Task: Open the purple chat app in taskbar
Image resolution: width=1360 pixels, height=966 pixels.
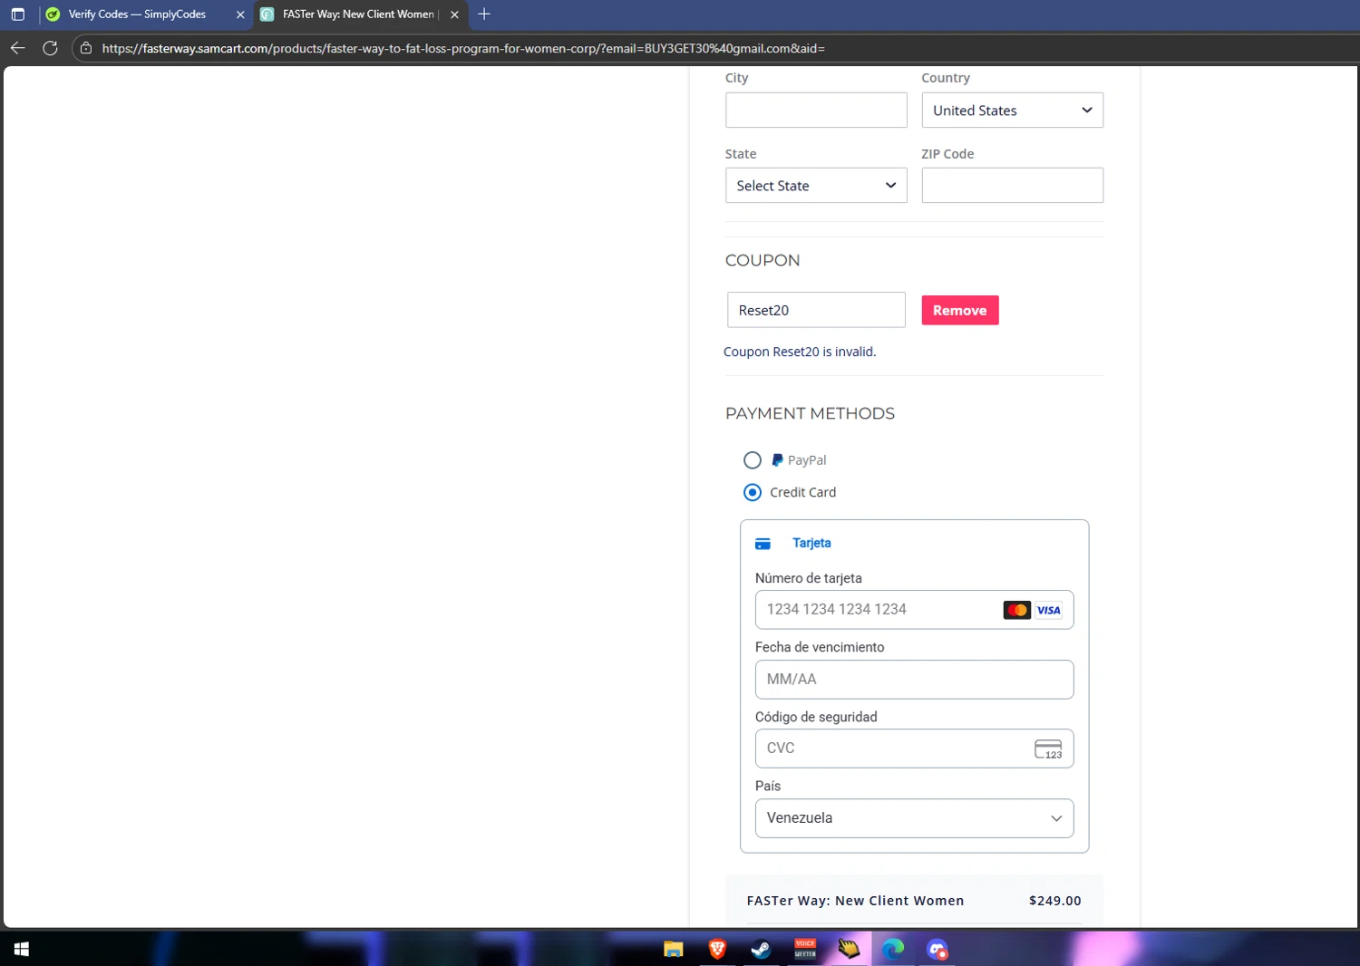Action: tap(937, 949)
